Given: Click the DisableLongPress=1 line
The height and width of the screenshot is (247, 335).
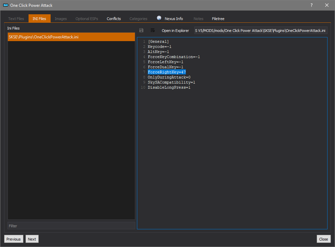Looking at the screenshot, I should (x=169, y=88).
